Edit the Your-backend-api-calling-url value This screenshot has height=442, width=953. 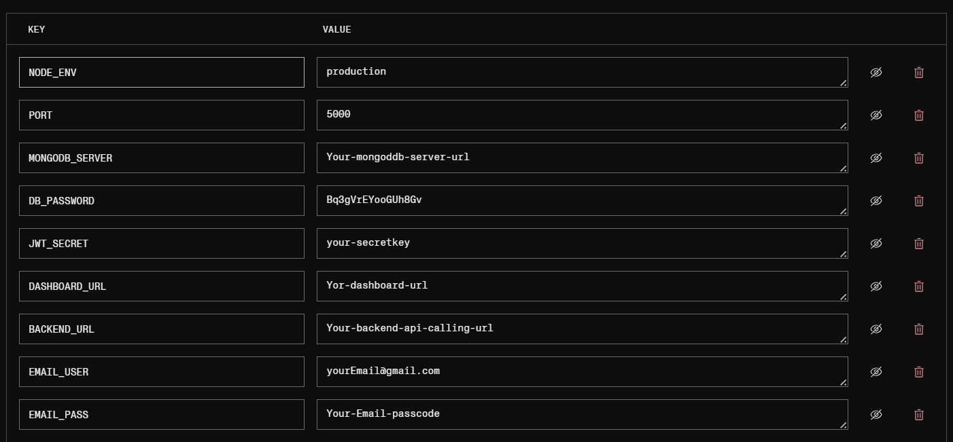tap(582, 329)
